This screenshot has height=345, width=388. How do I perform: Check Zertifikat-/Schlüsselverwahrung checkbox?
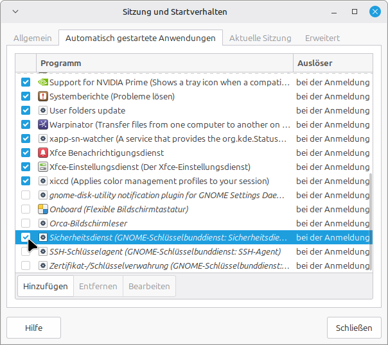(26, 265)
